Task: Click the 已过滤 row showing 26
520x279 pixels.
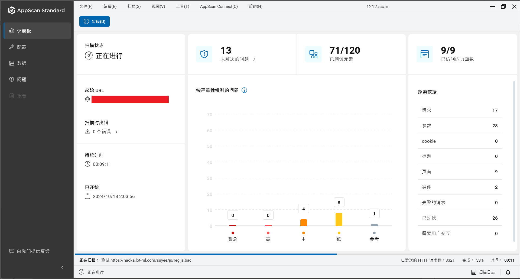Action: [x=460, y=218]
